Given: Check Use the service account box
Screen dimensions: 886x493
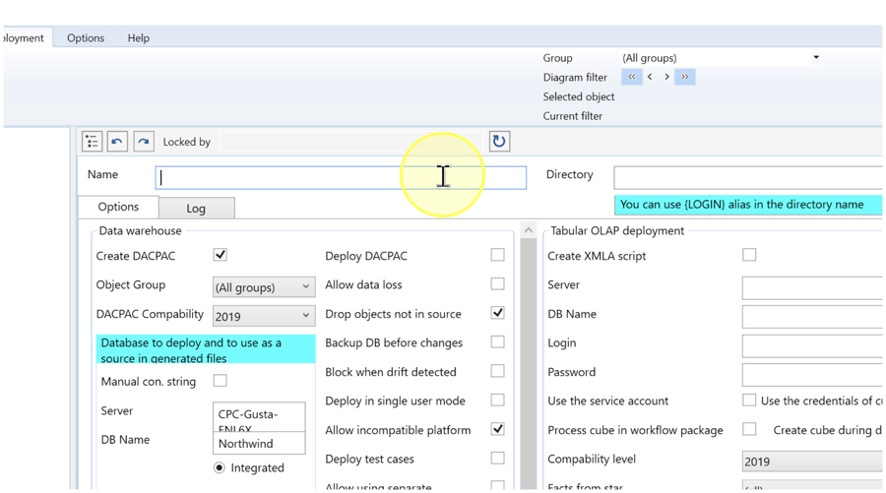Looking at the screenshot, I should tap(749, 400).
